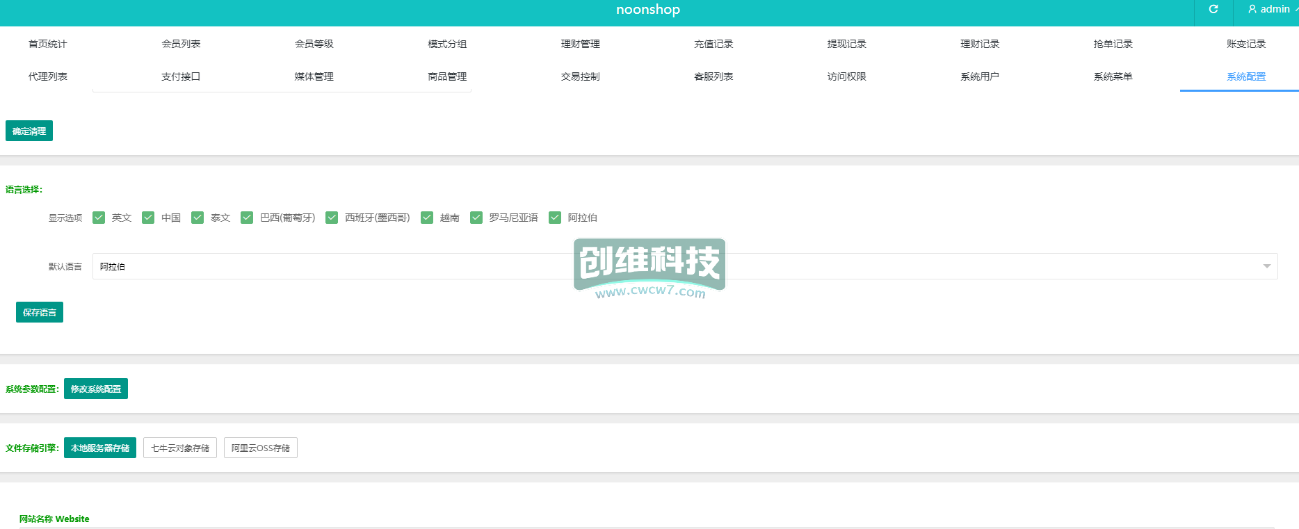Switch to 支付接口 tab

[x=181, y=76]
